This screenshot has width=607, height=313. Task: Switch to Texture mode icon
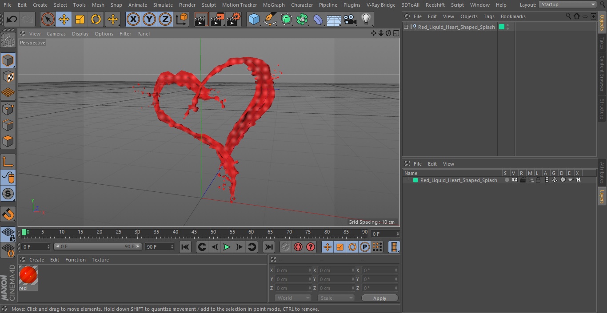point(8,76)
